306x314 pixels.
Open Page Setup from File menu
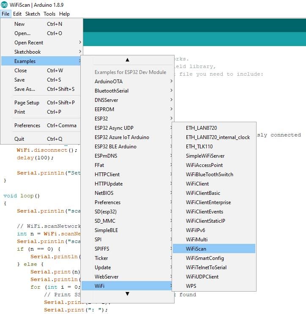[41, 103]
